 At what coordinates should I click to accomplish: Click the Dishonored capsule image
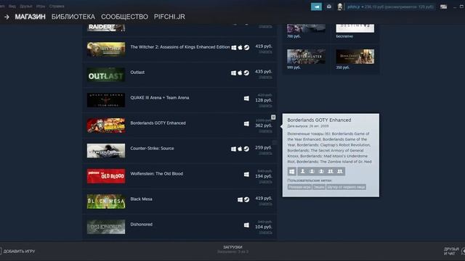[x=106, y=227]
